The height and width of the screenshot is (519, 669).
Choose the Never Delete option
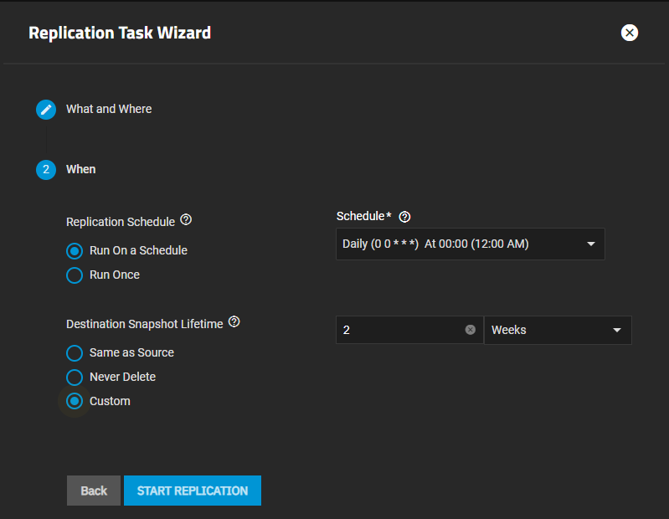click(75, 377)
